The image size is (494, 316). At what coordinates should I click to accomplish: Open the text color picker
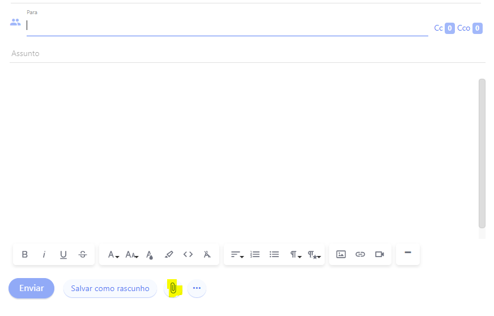150,255
